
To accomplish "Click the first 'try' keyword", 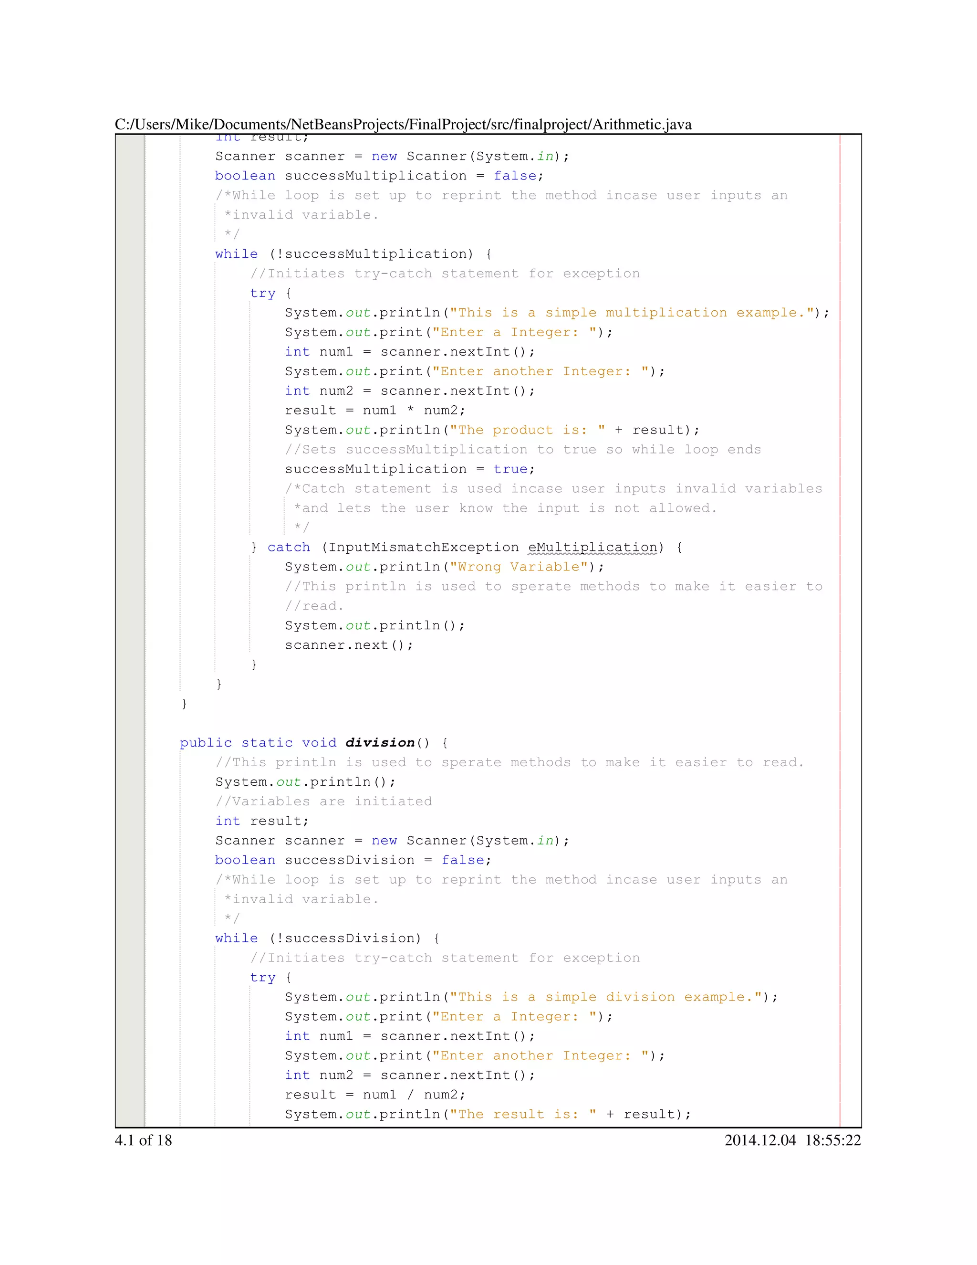I will (262, 293).
